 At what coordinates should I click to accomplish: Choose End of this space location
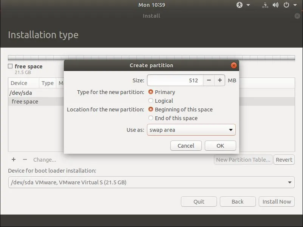pos(151,118)
